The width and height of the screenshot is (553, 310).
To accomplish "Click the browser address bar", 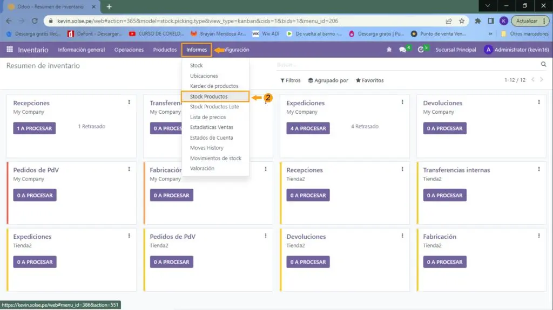I will coord(243,21).
